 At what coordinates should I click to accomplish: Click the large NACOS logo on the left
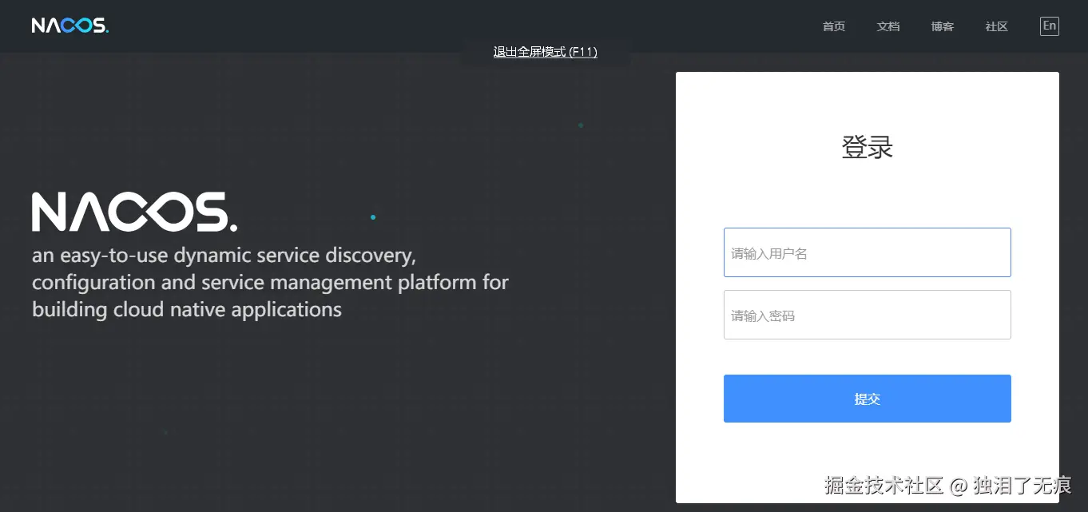[134, 212]
